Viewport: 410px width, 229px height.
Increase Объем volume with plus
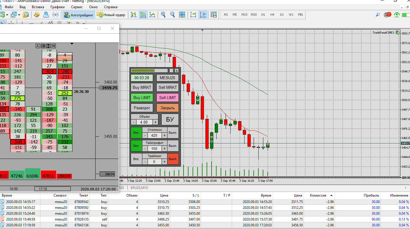[155, 122]
